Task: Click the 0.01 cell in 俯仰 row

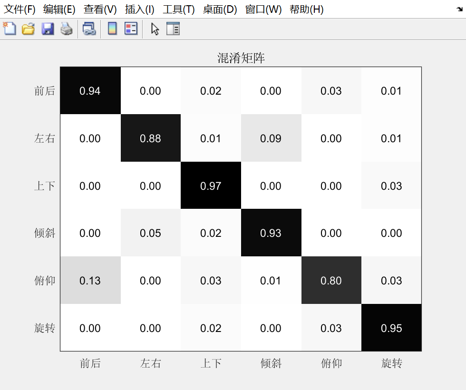Action: click(x=271, y=280)
